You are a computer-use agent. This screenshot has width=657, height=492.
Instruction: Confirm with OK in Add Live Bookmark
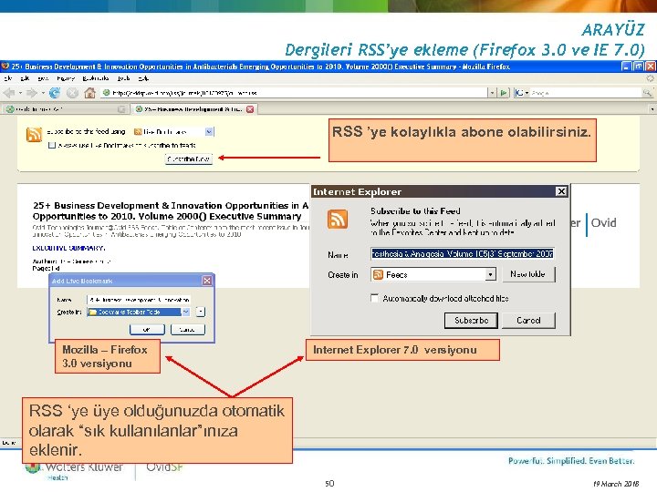click(x=147, y=330)
